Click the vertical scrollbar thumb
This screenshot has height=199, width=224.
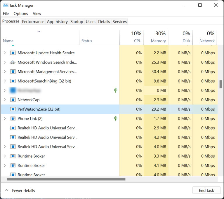[221, 84]
